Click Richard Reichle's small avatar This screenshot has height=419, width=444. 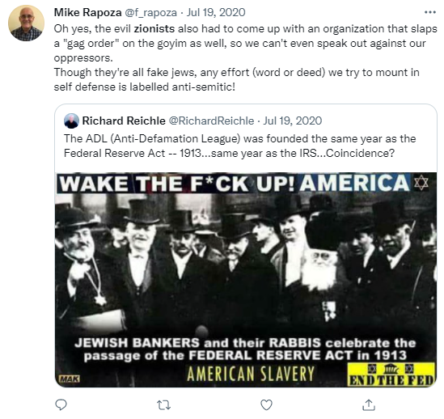click(x=71, y=121)
